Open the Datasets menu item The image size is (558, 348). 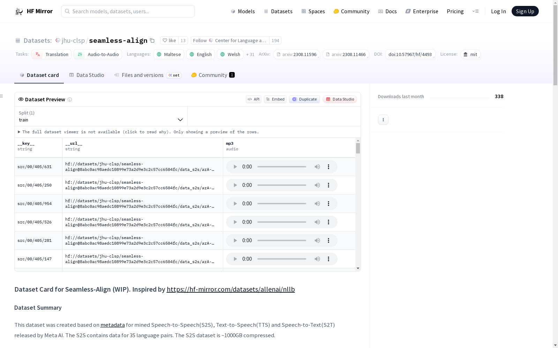point(278,11)
